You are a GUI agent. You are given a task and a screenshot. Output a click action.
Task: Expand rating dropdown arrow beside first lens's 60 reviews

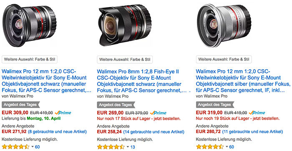(33, 147)
